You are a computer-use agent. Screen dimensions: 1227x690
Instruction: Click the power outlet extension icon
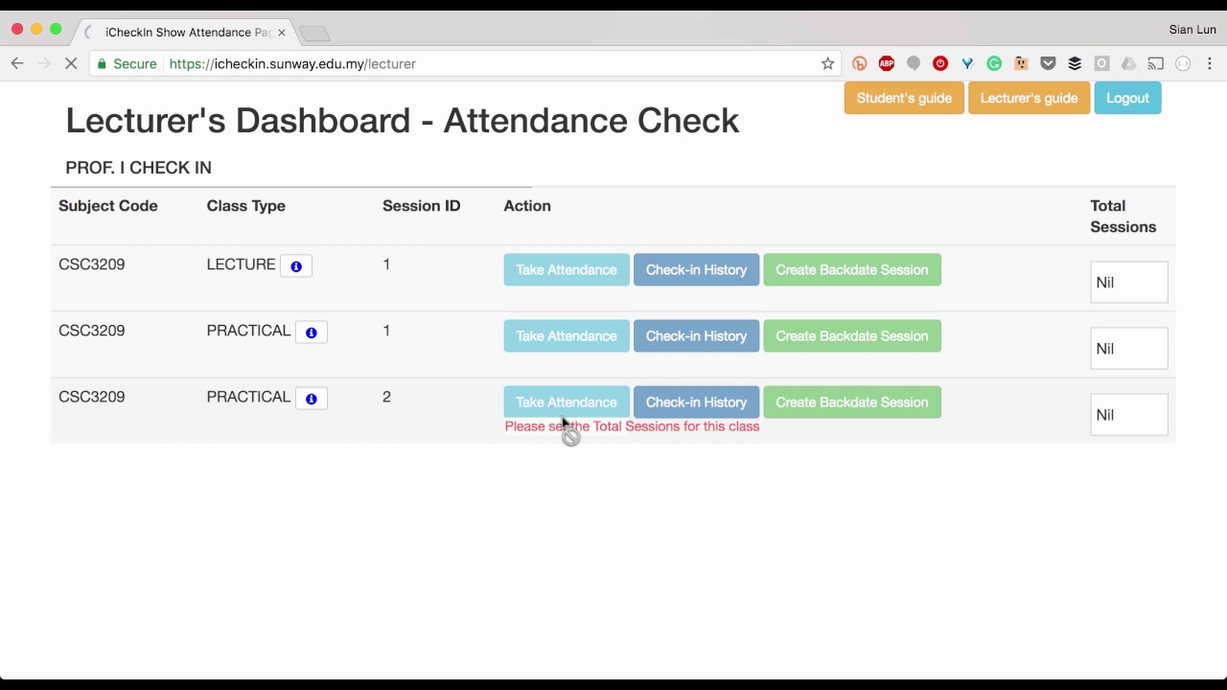click(x=1021, y=63)
